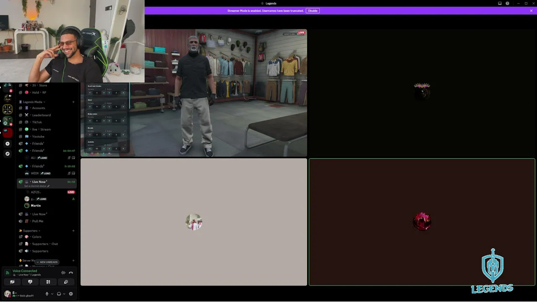Open the Discover servers compass icon
The height and width of the screenshot is (302, 537).
click(x=7, y=154)
